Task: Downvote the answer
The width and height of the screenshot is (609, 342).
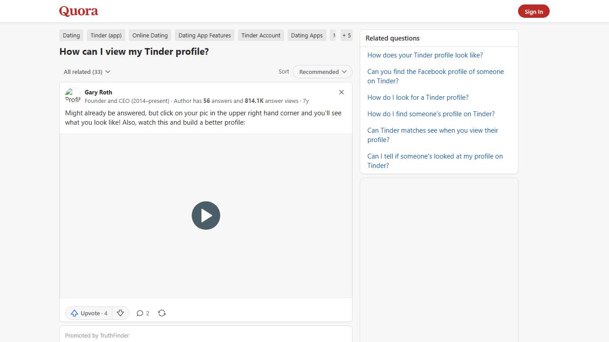Action: click(x=120, y=313)
